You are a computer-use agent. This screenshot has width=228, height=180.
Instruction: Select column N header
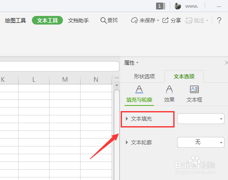tap(96, 80)
